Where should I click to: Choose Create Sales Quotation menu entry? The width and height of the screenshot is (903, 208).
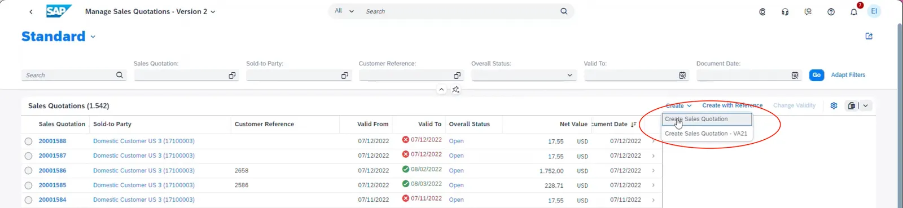coord(707,119)
